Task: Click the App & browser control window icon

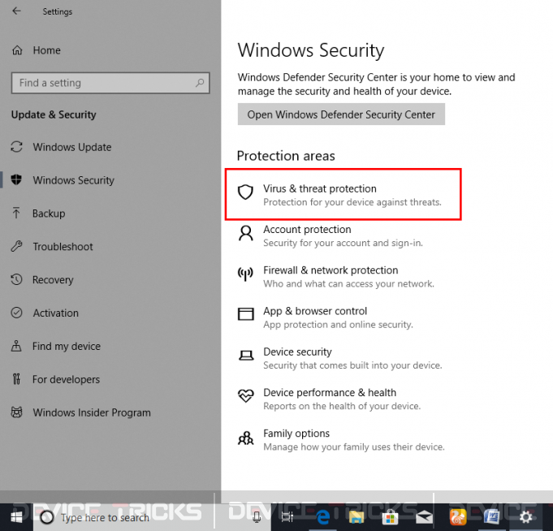Action: 245,313
